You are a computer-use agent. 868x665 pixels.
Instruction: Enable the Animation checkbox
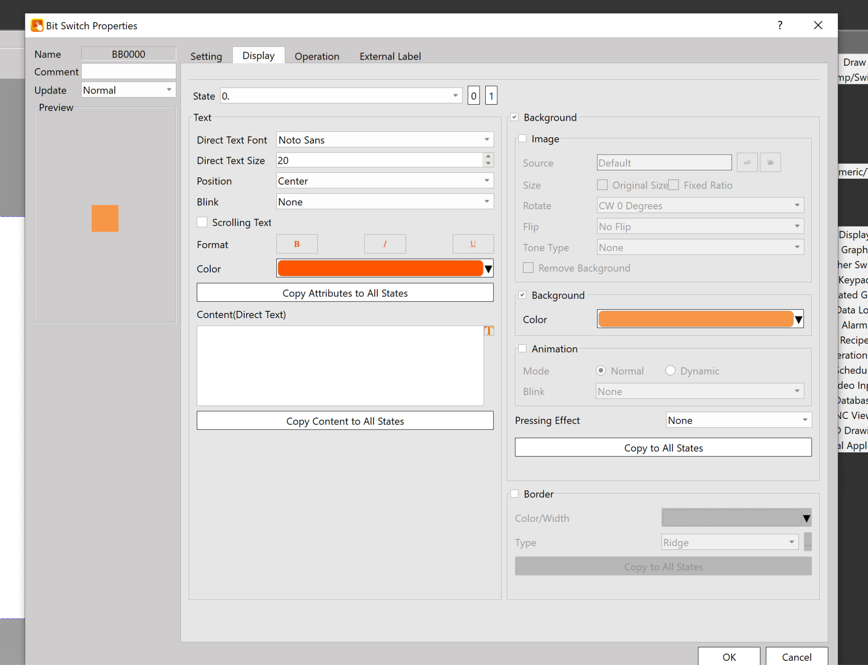point(522,349)
